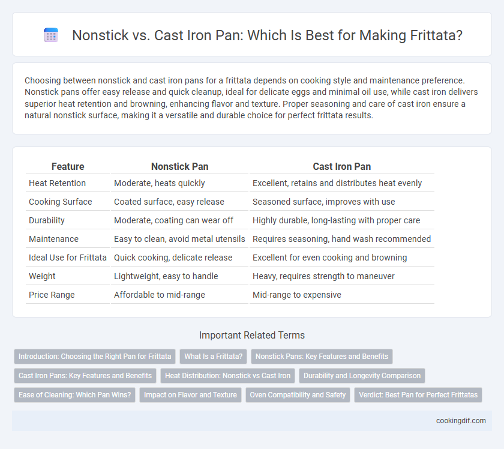The height and width of the screenshot is (449, 504).
Task: Open 'Durability and Longevity Comparison' tag
Action: click(362, 376)
